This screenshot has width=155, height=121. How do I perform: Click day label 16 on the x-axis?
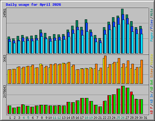[x=77, y=118]
